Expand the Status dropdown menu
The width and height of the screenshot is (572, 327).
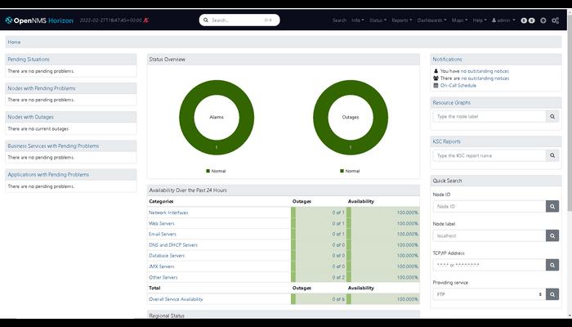[378, 20]
